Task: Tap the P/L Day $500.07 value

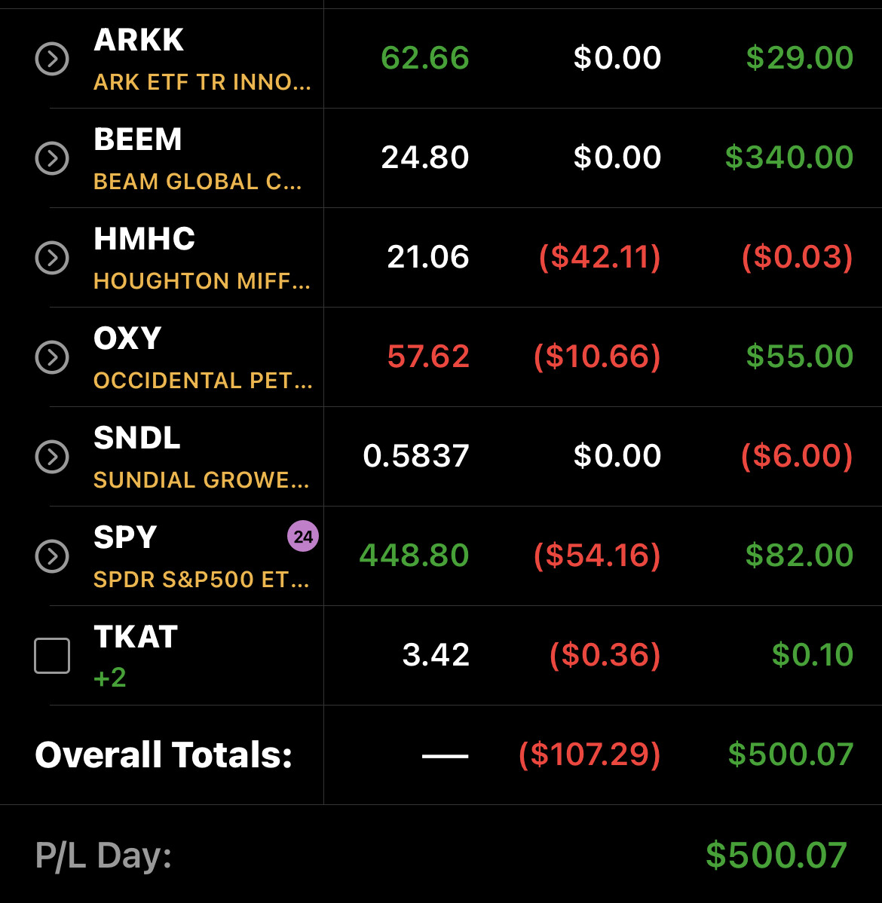Action: pos(776,856)
